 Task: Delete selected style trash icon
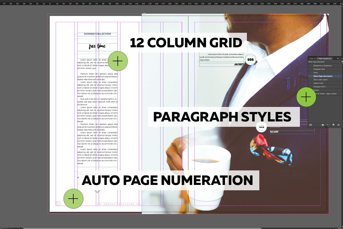click(x=338, y=125)
